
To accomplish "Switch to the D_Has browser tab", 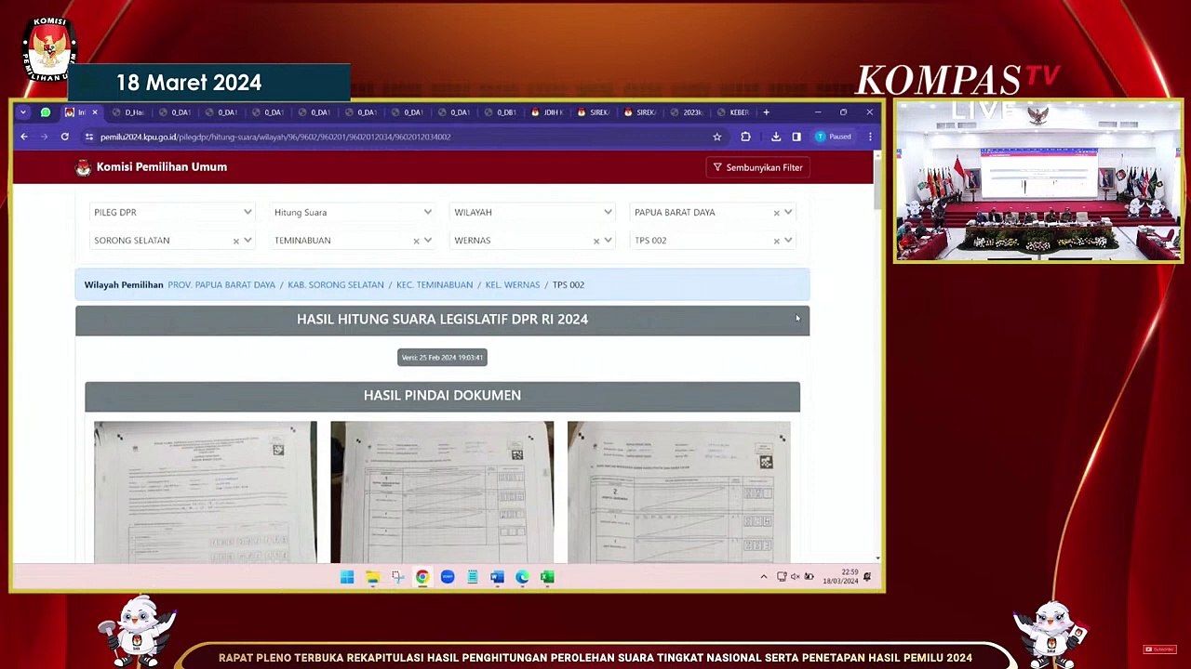I will [x=129, y=112].
